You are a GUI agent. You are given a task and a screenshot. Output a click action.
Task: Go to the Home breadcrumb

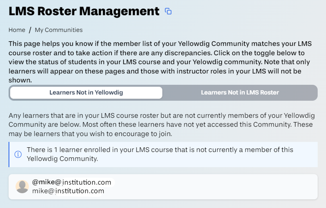[17, 30]
